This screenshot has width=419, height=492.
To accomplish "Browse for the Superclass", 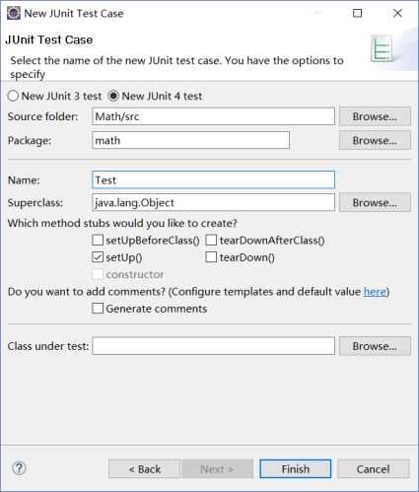I will (375, 202).
